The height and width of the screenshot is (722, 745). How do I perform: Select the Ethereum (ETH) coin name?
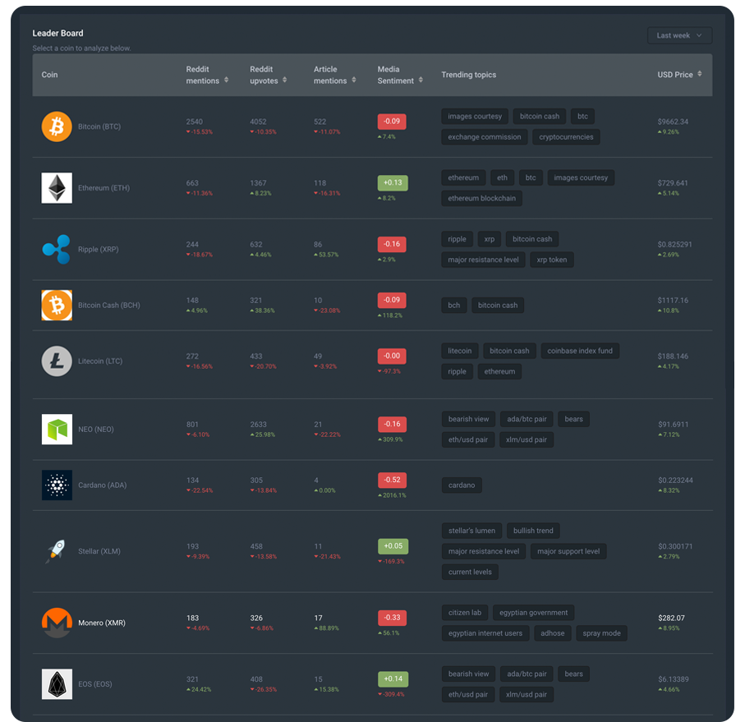point(103,188)
